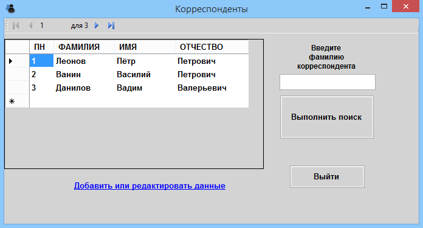Select the Ванин surname cell
423x228 pixels.
[84, 74]
